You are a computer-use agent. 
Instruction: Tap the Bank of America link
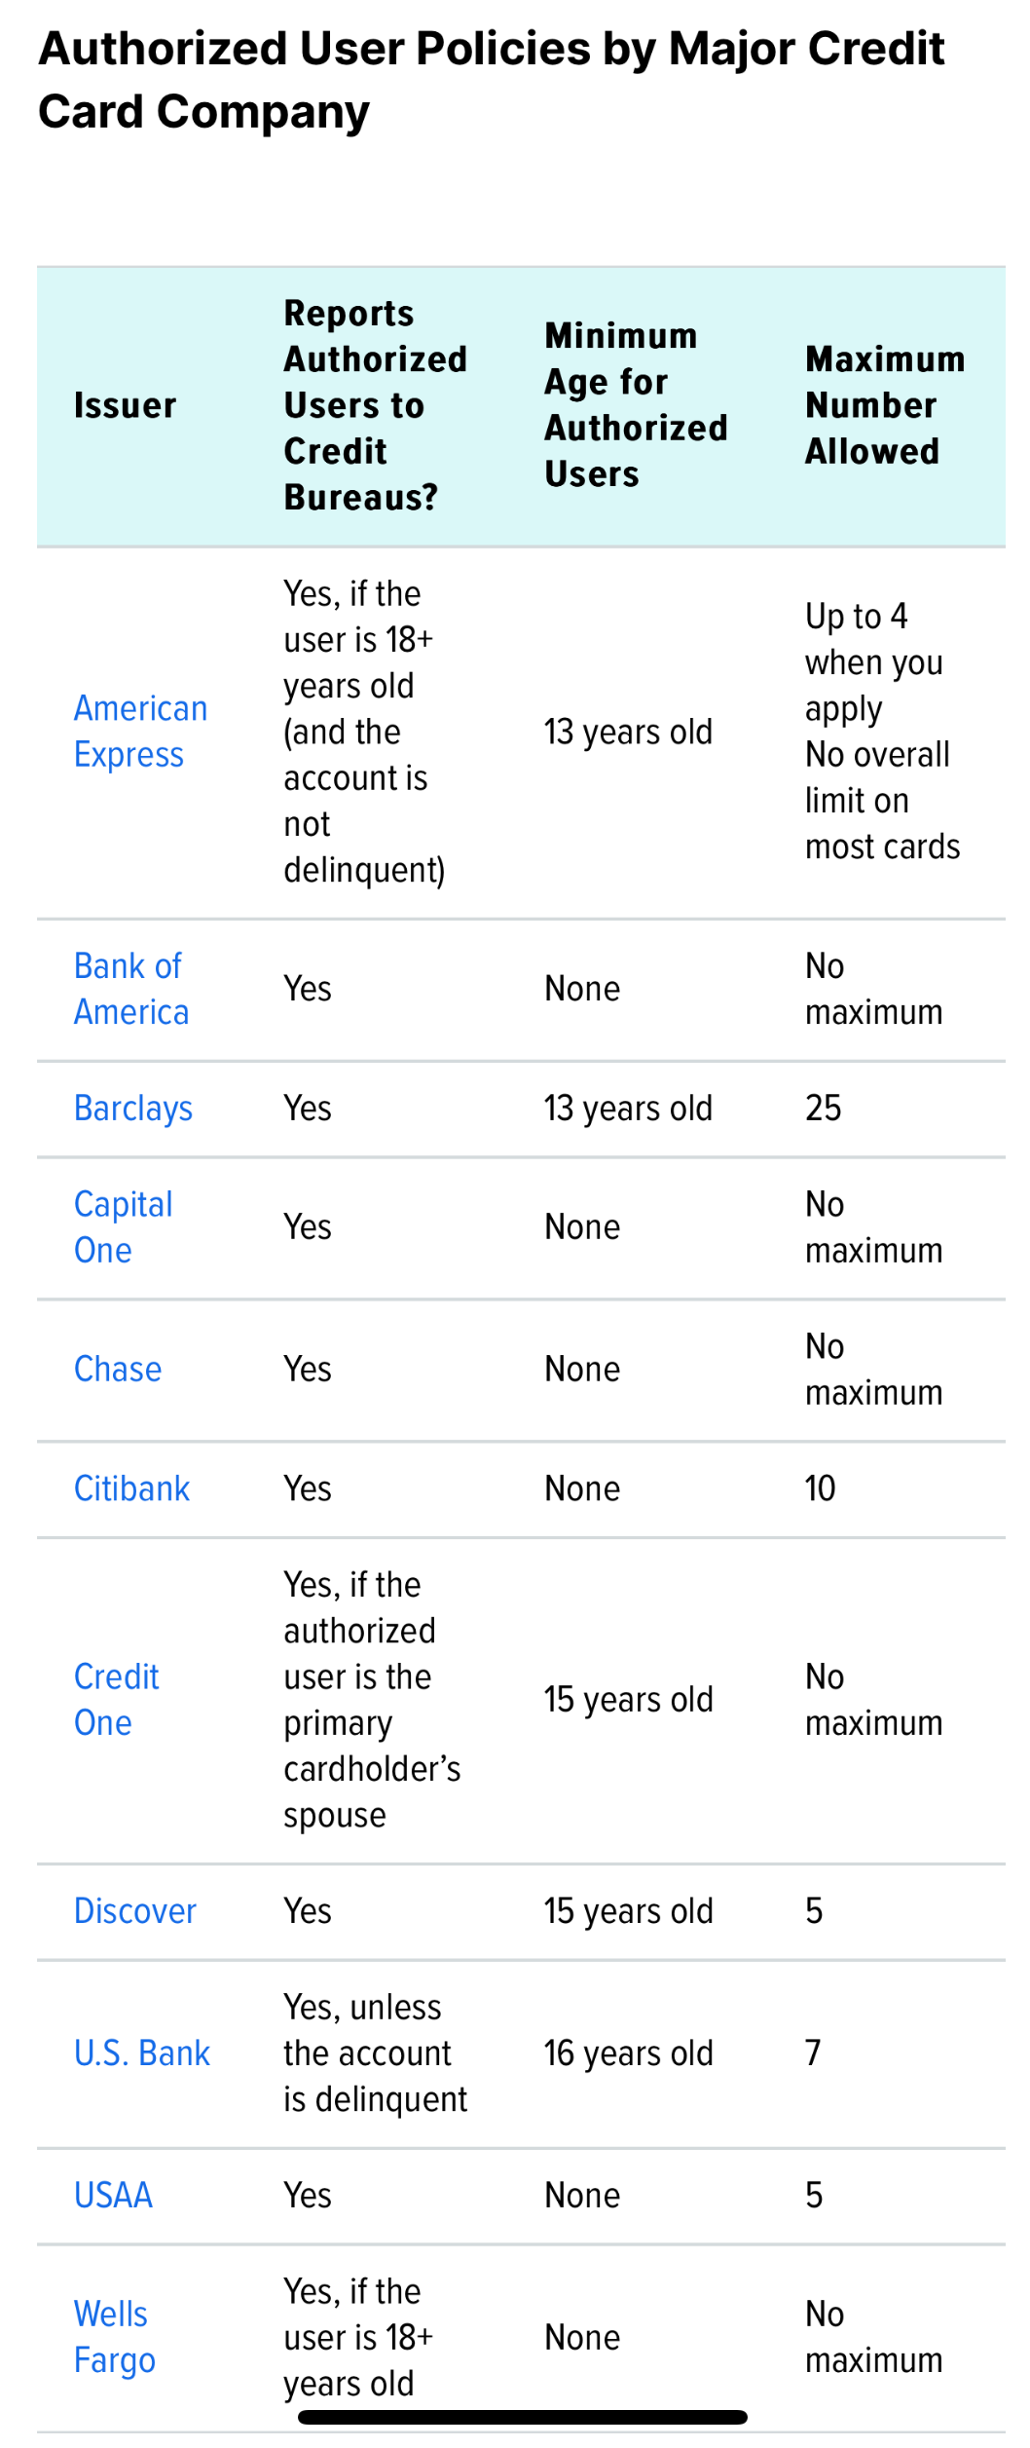(130, 989)
